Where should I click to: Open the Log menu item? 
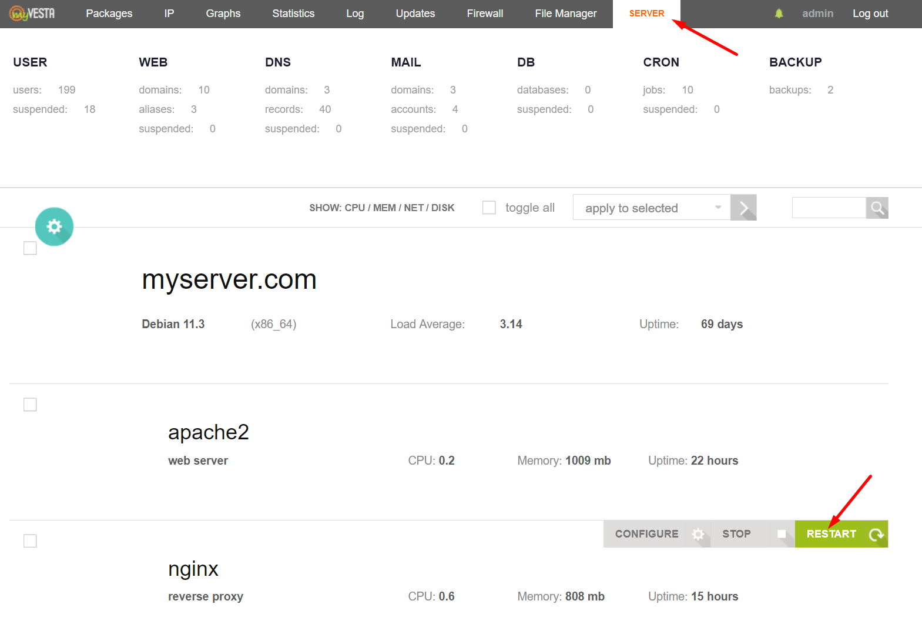[x=355, y=14]
